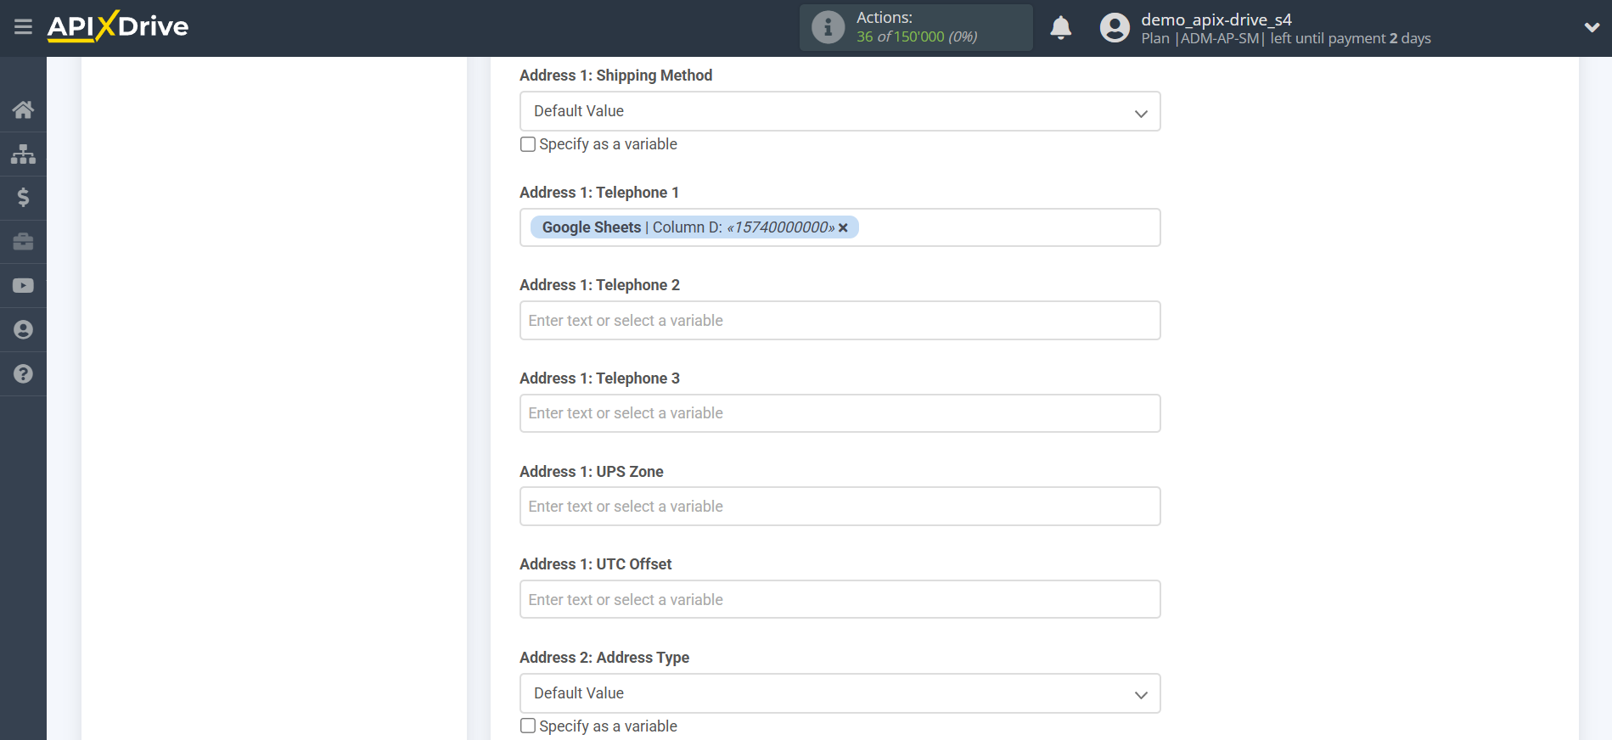Screen dimensions: 1612x740
Task: Open the Address 1 Shipping Method dropdown
Action: coord(840,111)
